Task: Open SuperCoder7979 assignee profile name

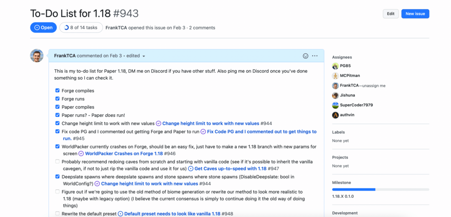Action: click(x=356, y=105)
